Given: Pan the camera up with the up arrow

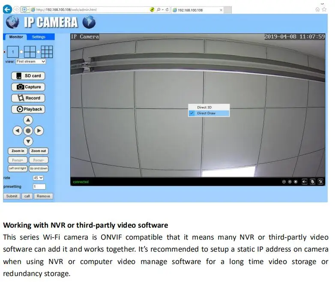Looking at the screenshot, I should point(28,120).
